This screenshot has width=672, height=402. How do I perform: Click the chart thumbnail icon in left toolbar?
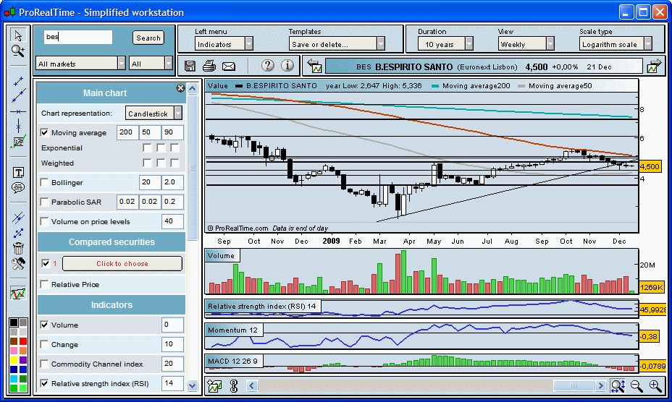point(18,294)
